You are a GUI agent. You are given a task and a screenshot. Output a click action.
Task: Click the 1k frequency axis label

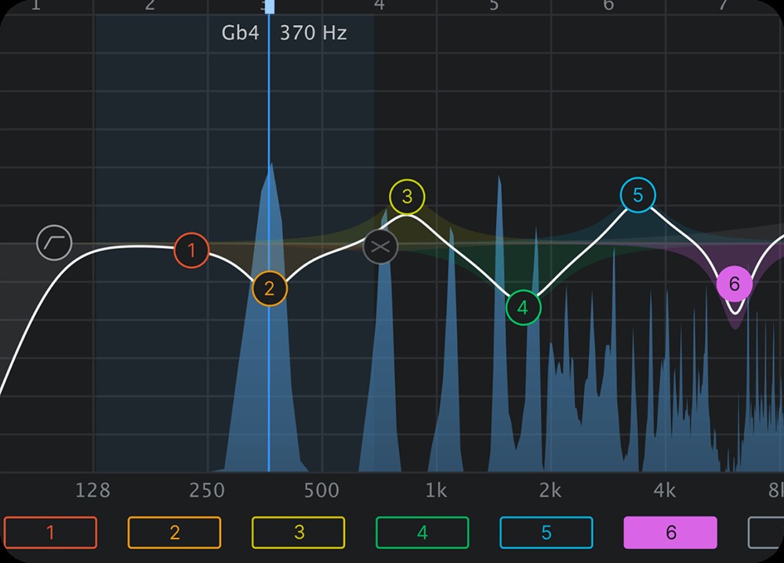click(x=436, y=491)
